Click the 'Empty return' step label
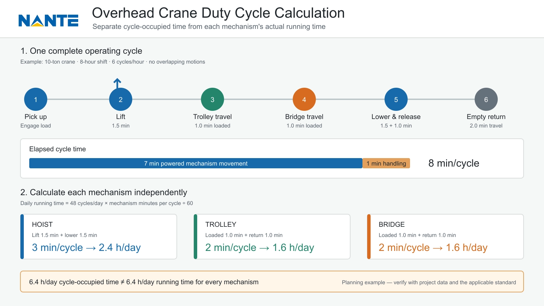 pyautogui.click(x=486, y=117)
